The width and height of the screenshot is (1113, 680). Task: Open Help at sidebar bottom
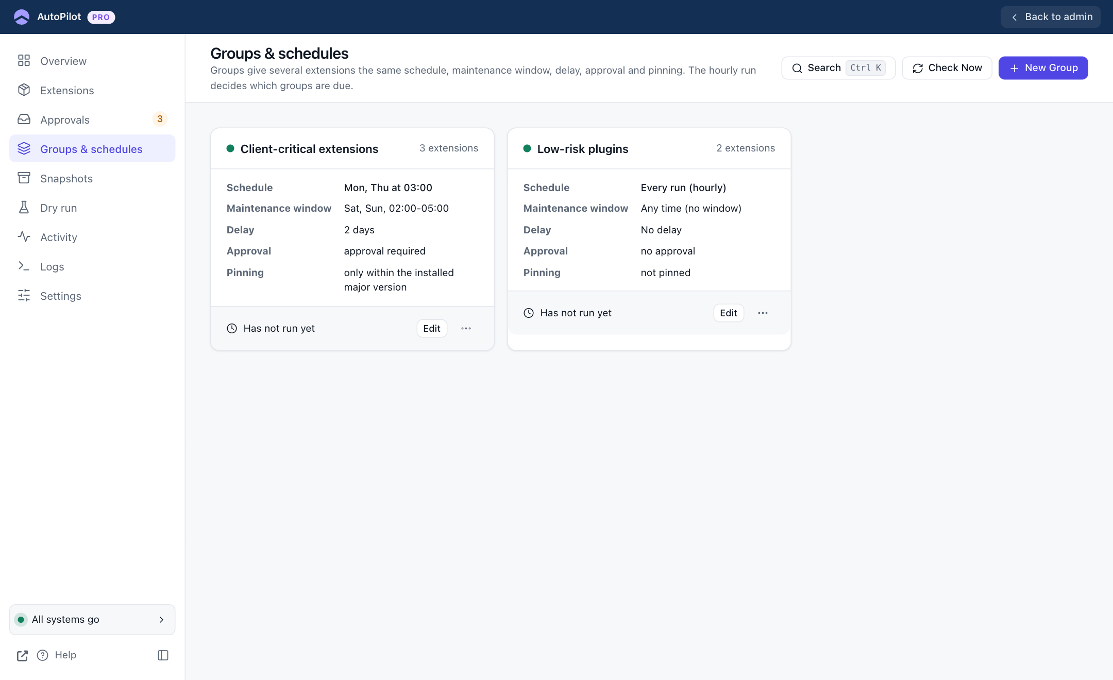tap(57, 655)
